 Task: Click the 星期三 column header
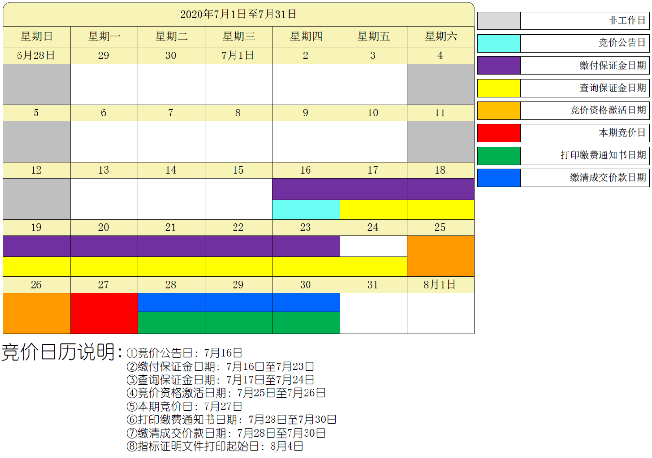[x=238, y=37]
